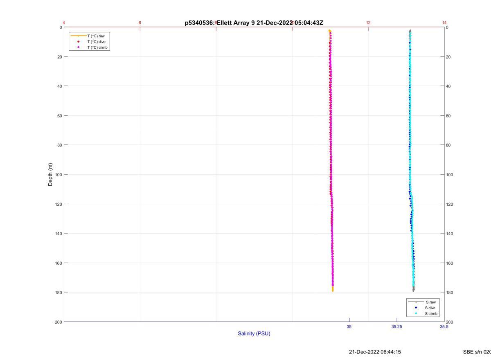491x362 pixels.
Task: Click the 'Salinity (PSU)' axis label
Action: tap(254, 333)
